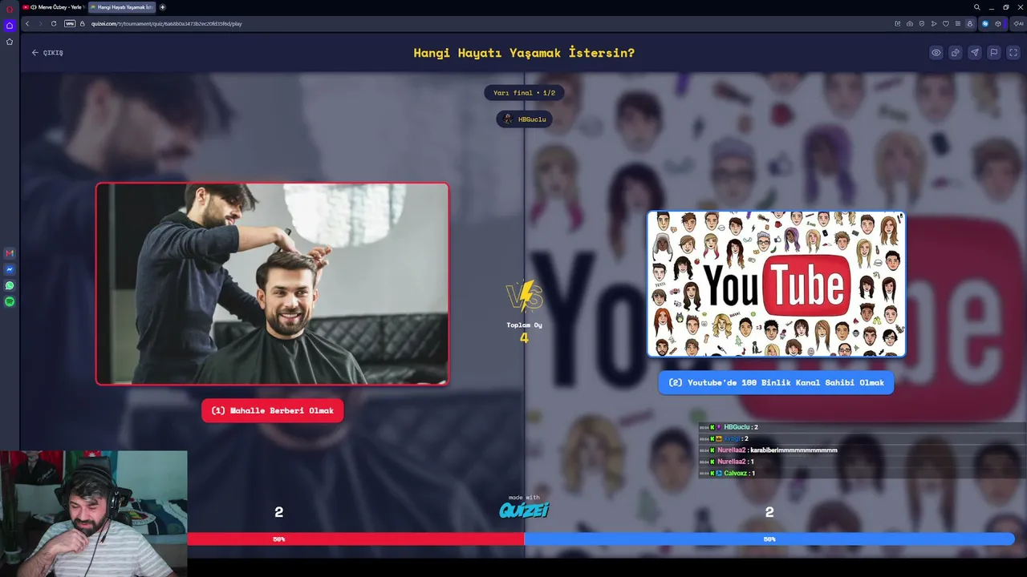This screenshot has width=1027, height=577.
Task: Click the quiz title Hangi Hayatı Yaşamak İstersin?
Action: pos(524,53)
